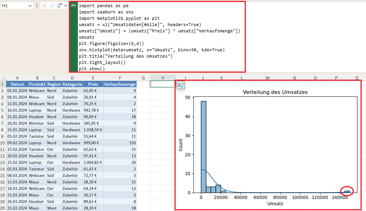The height and width of the screenshot is (211, 366).
Task: Click inside the Python code editor
Action: coord(161,37)
